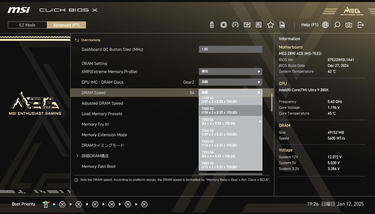
Task: Click the CPU IMC : DRAM Clock label
Action: pyautogui.click(x=102, y=82)
